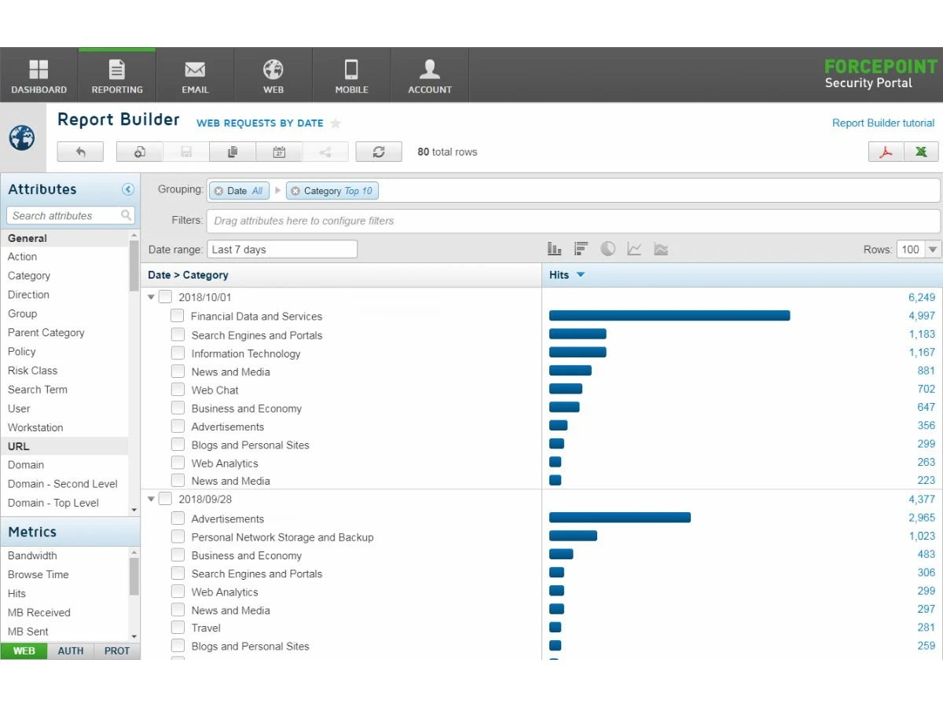Collapse the 2018/09/28 date group
This screenshot has width=943, height=707.
point(152,500)
